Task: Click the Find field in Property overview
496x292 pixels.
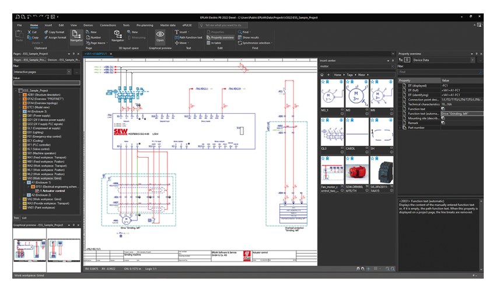Action: pyautogui.click(x=440, y=72)
